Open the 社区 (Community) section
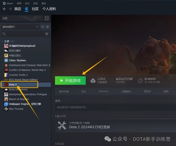This screenshot has height=146, width=176. [x=35, y=9]
